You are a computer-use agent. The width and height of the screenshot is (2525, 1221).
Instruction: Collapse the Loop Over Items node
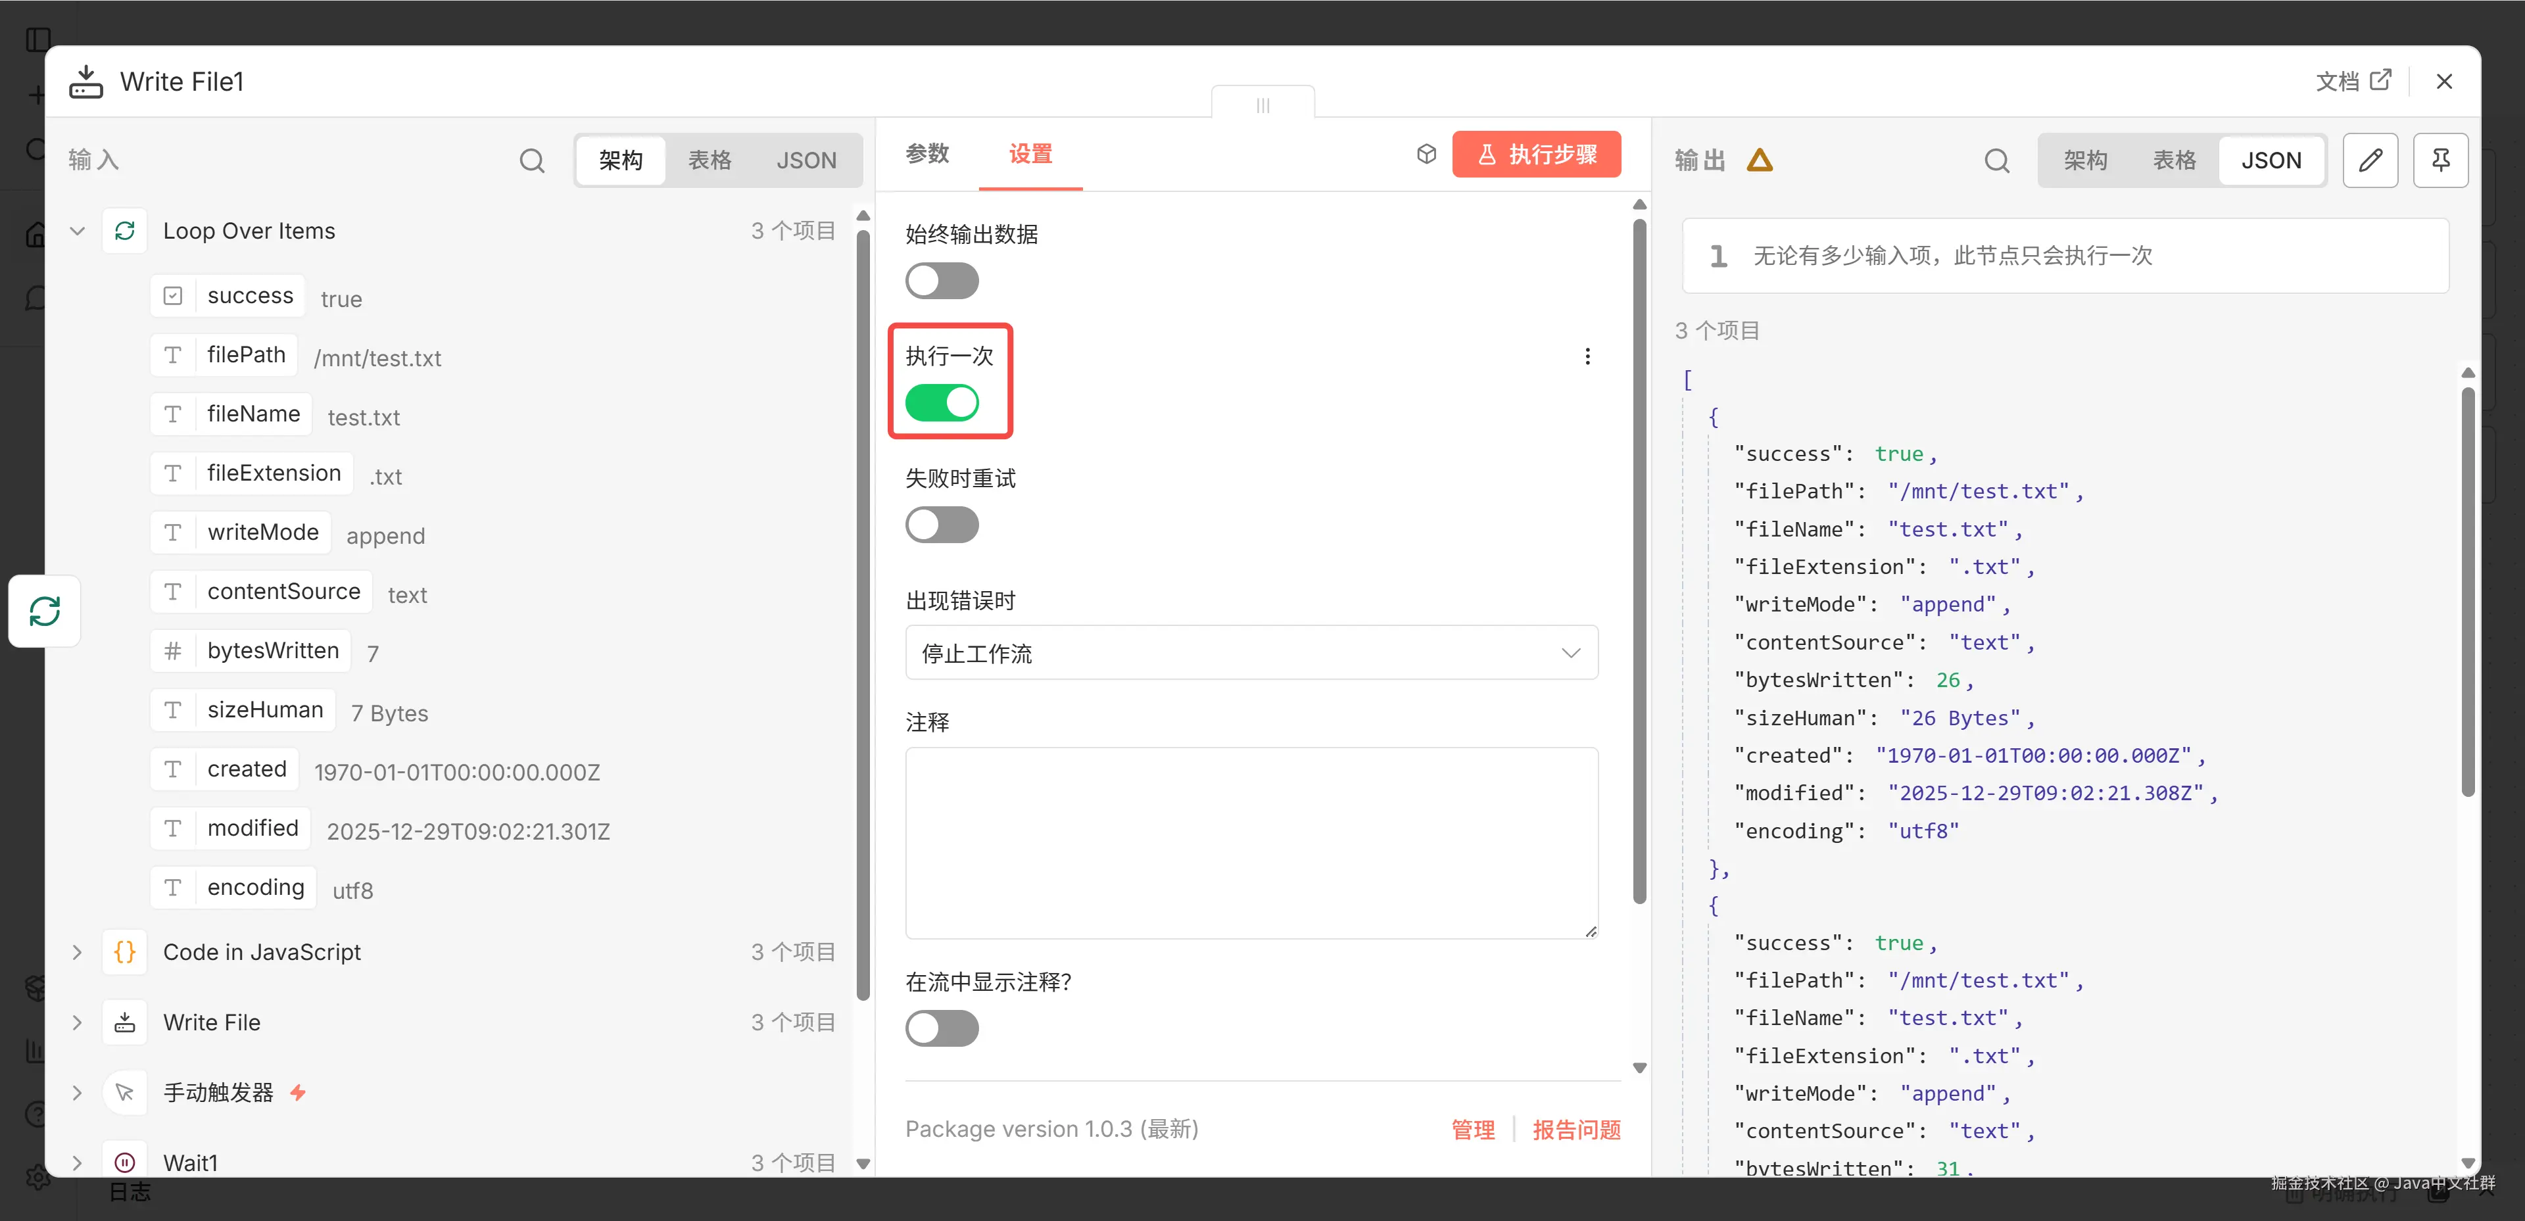[x=78, y=231]
